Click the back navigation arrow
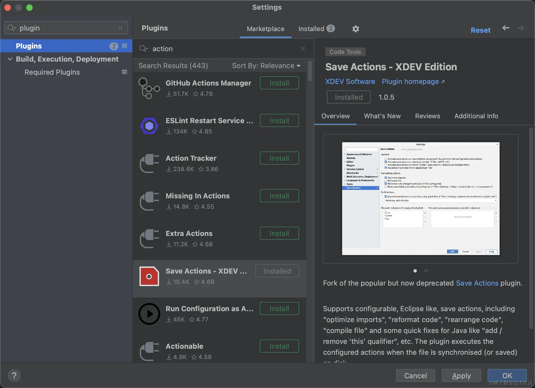The height and width of the screenshot is (388, 535). [x=506, y=28]
